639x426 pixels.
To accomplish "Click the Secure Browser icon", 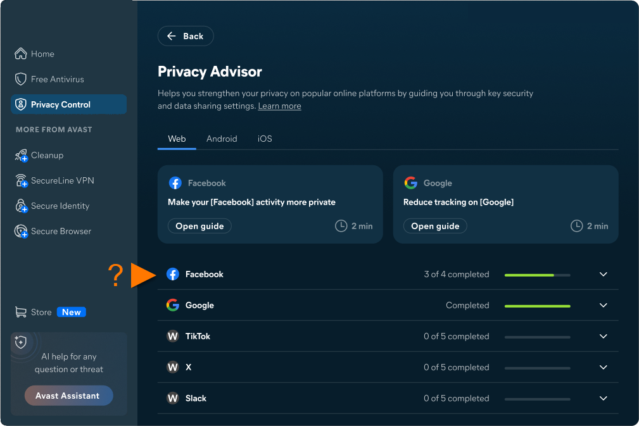I will tap(21, 231).
